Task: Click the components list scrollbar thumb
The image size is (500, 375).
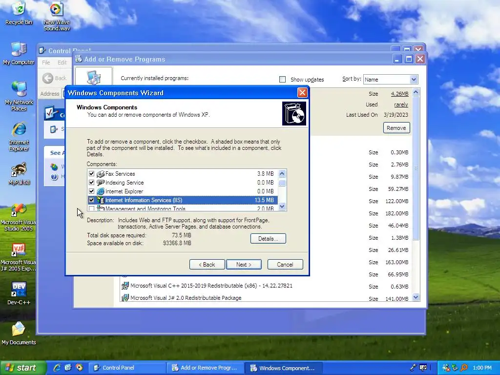Action: pos(282,183)
